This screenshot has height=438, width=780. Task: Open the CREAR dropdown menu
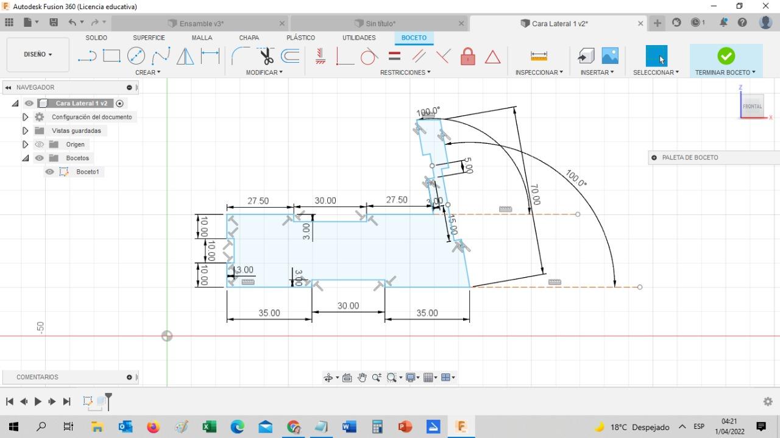click(147, 72)
